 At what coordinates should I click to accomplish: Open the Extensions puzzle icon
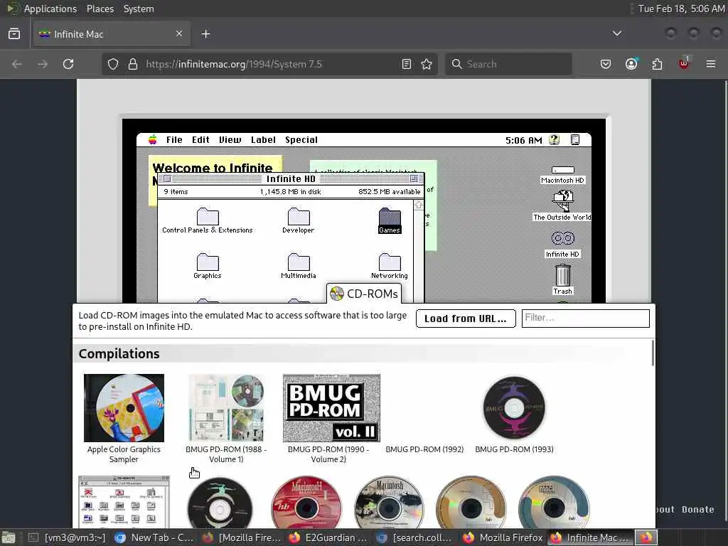click(657, 63)
